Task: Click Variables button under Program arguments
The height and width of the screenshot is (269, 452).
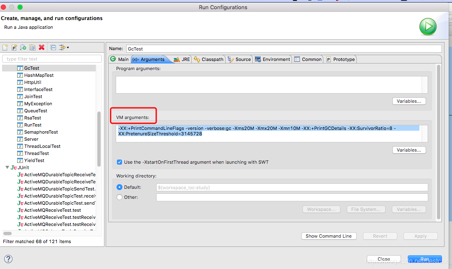Action: (409, 101)
